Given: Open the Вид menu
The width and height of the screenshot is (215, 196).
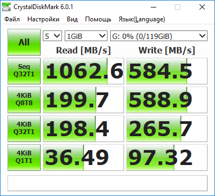Looking at the screenshot, I should click(72, 19).
